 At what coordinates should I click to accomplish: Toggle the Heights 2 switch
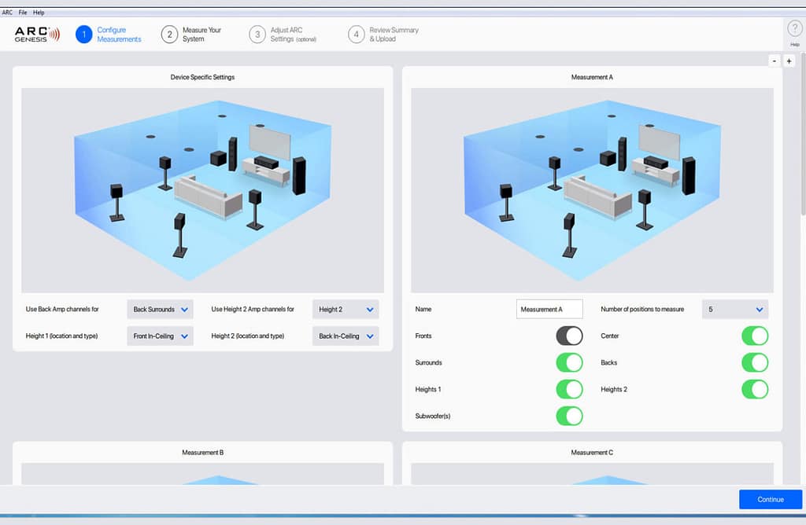[x=754, y=389]
